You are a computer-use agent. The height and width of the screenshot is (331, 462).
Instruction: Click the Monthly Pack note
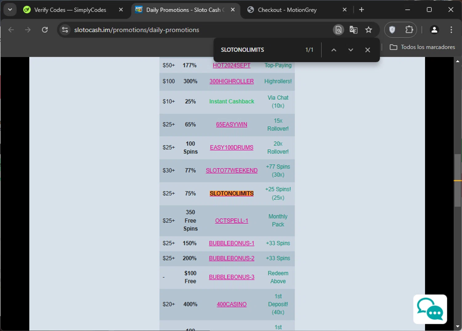pos(278,221)
